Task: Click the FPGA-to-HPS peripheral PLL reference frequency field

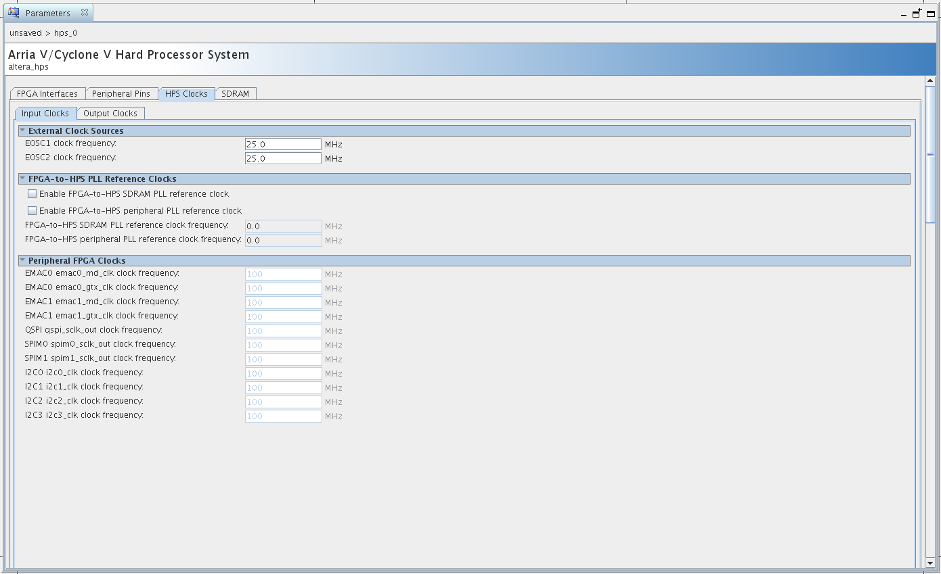Action: [283, 240]
